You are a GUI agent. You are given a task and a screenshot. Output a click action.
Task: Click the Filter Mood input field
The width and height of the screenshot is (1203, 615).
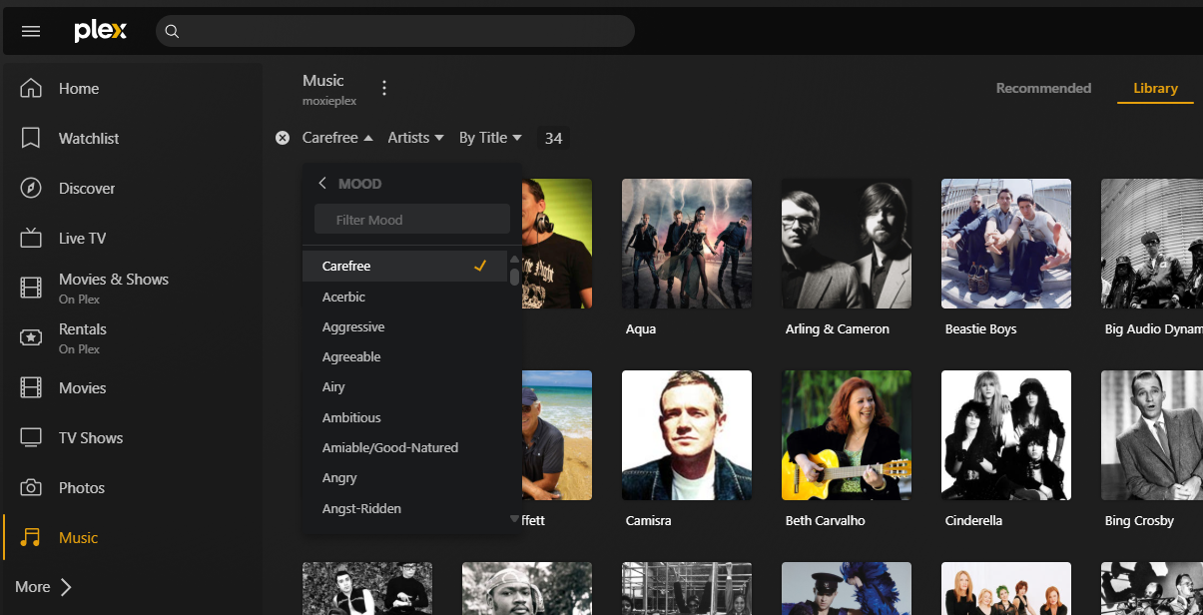[x=412, y=220]
